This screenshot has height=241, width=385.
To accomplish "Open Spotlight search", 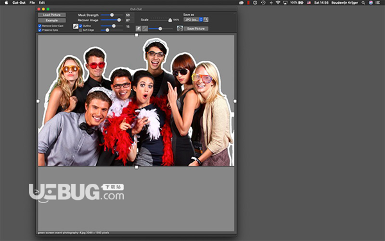I will 363,3.
